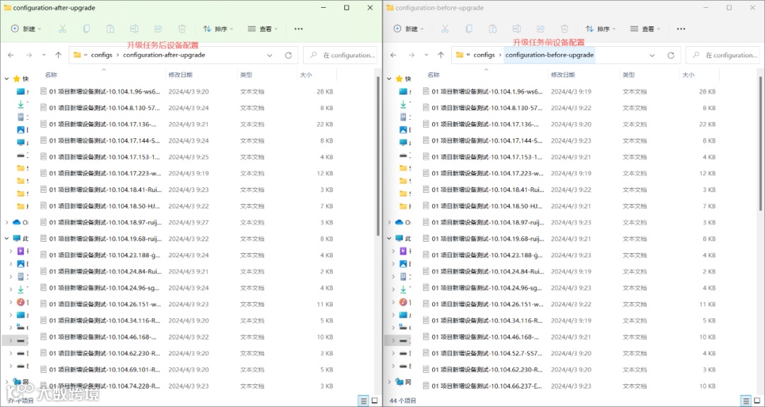Refresh the configuration-before-upgrade folder
The image size is (765, 407).
point(671,55)
